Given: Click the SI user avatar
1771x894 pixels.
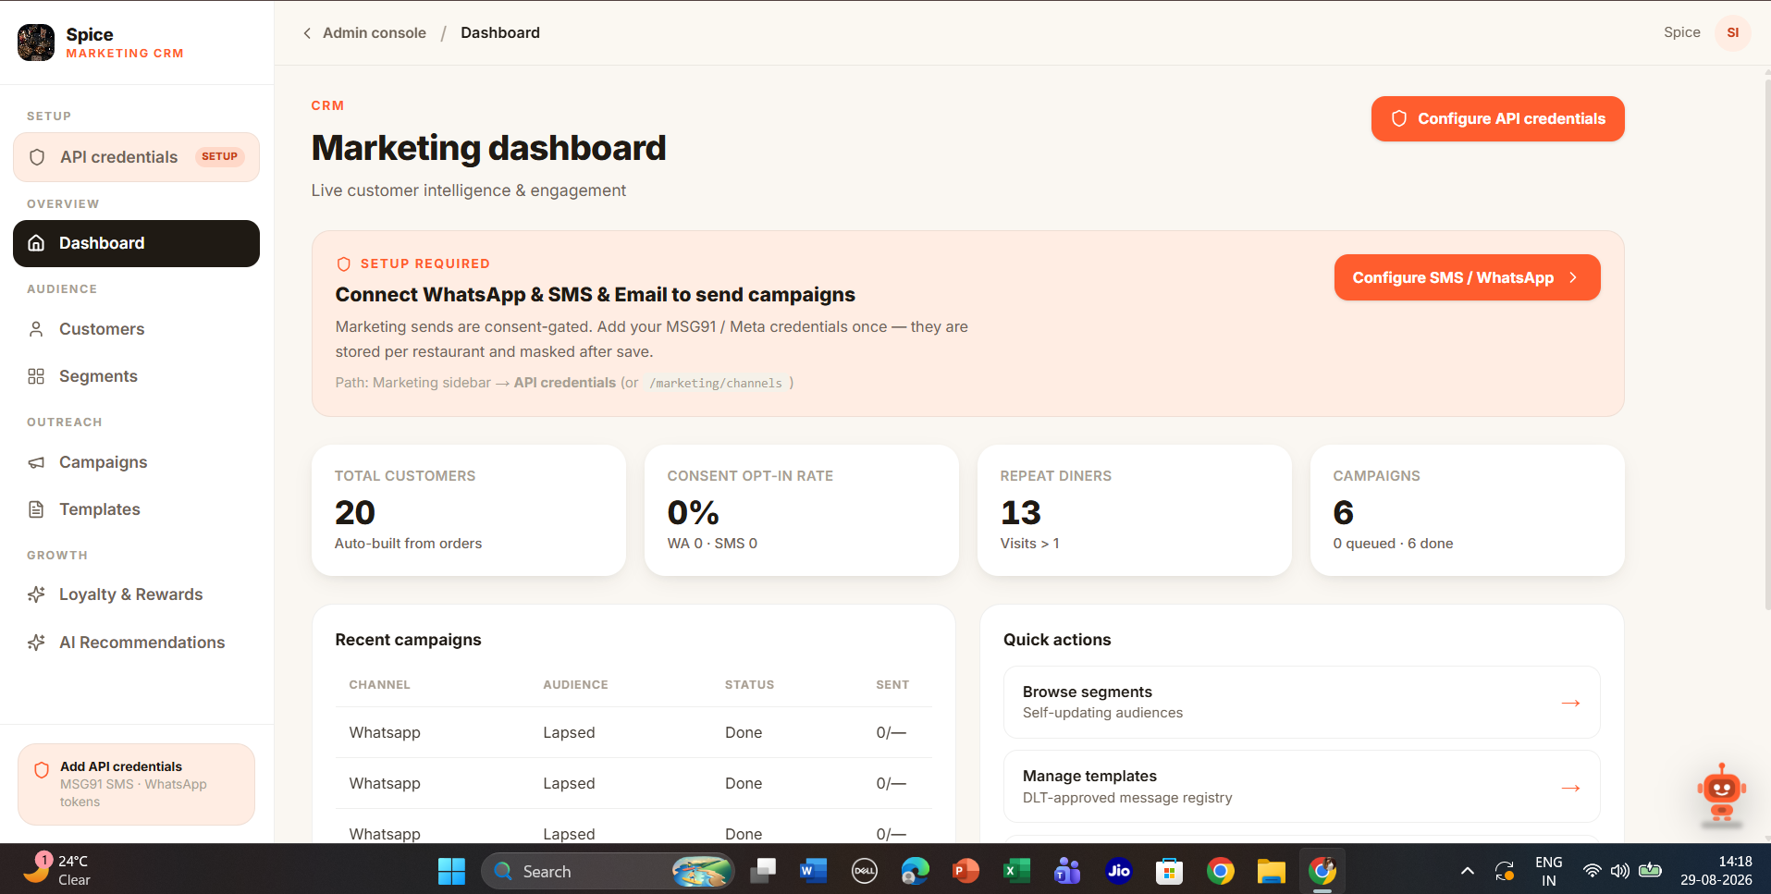Looking at the screenshot, I should [1733, 32].
